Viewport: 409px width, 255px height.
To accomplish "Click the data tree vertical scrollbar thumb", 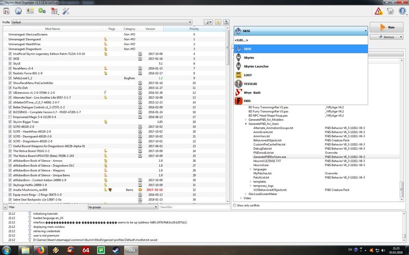I will [x=402, y=190].
